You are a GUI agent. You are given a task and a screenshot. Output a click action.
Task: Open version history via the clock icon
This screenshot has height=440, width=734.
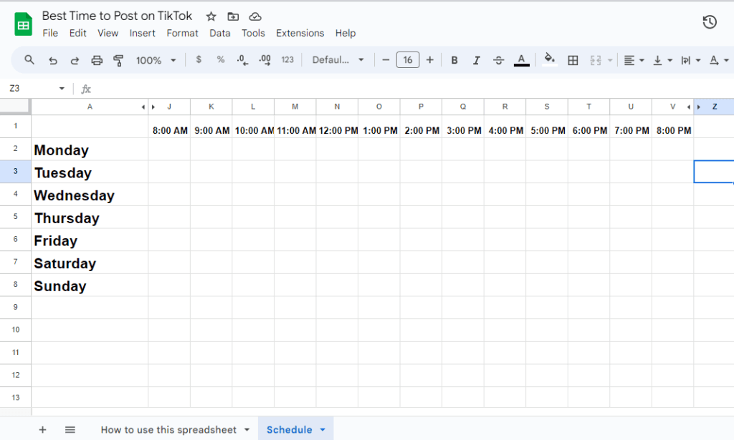tap(709, 22)
